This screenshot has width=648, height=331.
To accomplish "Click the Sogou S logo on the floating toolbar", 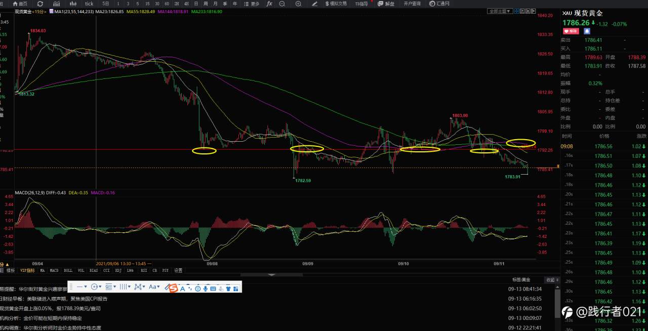I will tap(173, 288).
